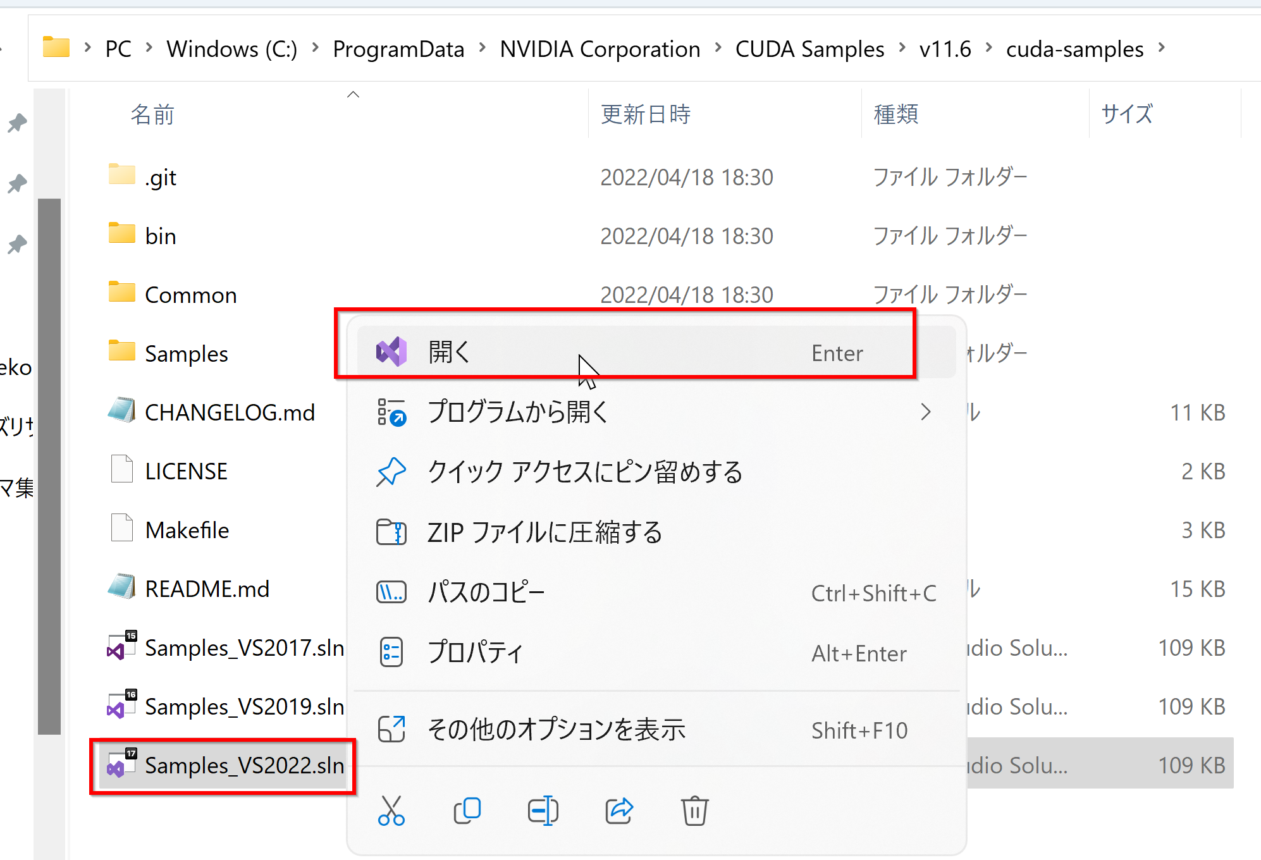Click the cuda-samples breadcrumb
Viewport: 1261px width, 860px height.
(x=1075, y=49)
